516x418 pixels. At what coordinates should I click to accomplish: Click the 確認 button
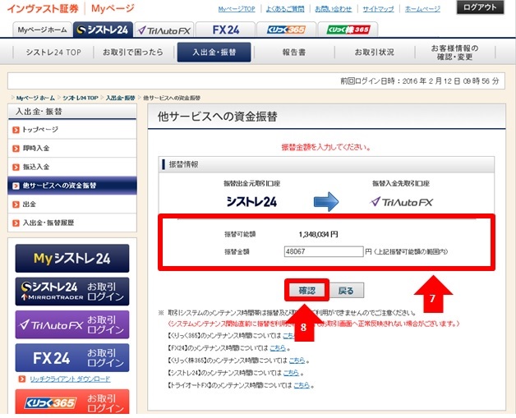(x=306, y=291)
